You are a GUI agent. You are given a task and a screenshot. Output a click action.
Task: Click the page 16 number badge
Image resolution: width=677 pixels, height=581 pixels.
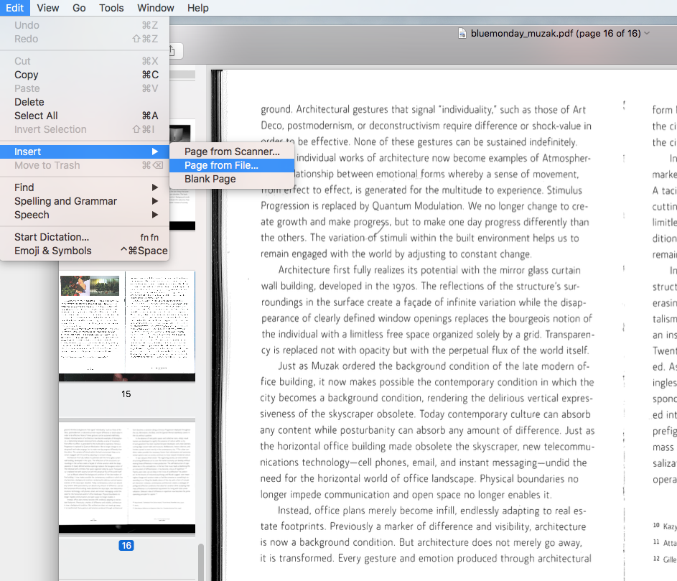pos(126,546)
